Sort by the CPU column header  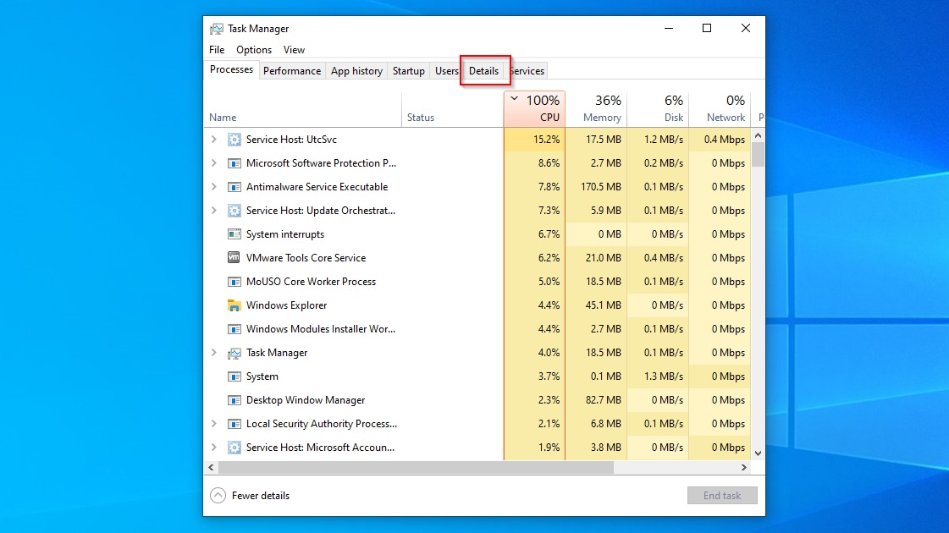coord(534,109)
